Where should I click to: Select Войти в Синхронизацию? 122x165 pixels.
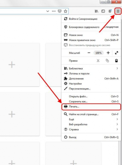[x=91, y=19]
